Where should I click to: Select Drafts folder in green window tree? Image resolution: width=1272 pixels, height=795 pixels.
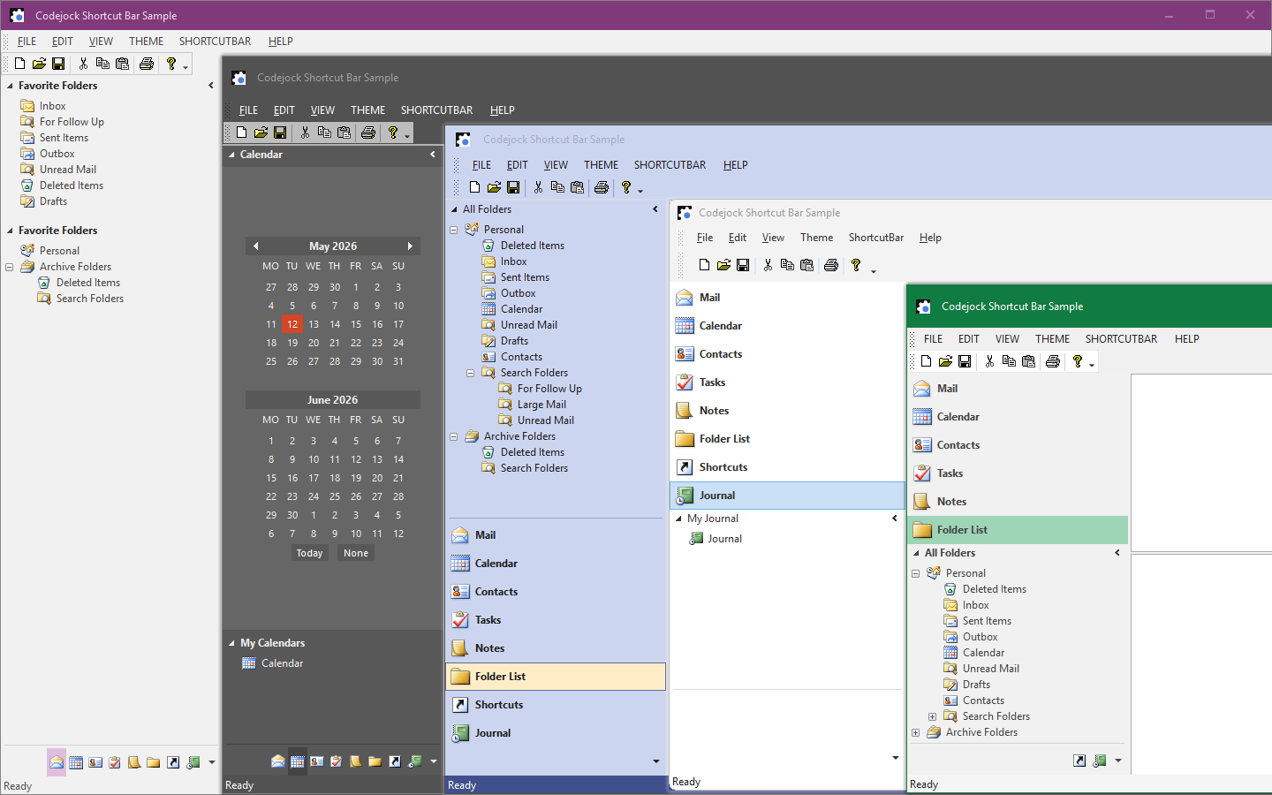(x=976, y=685)
